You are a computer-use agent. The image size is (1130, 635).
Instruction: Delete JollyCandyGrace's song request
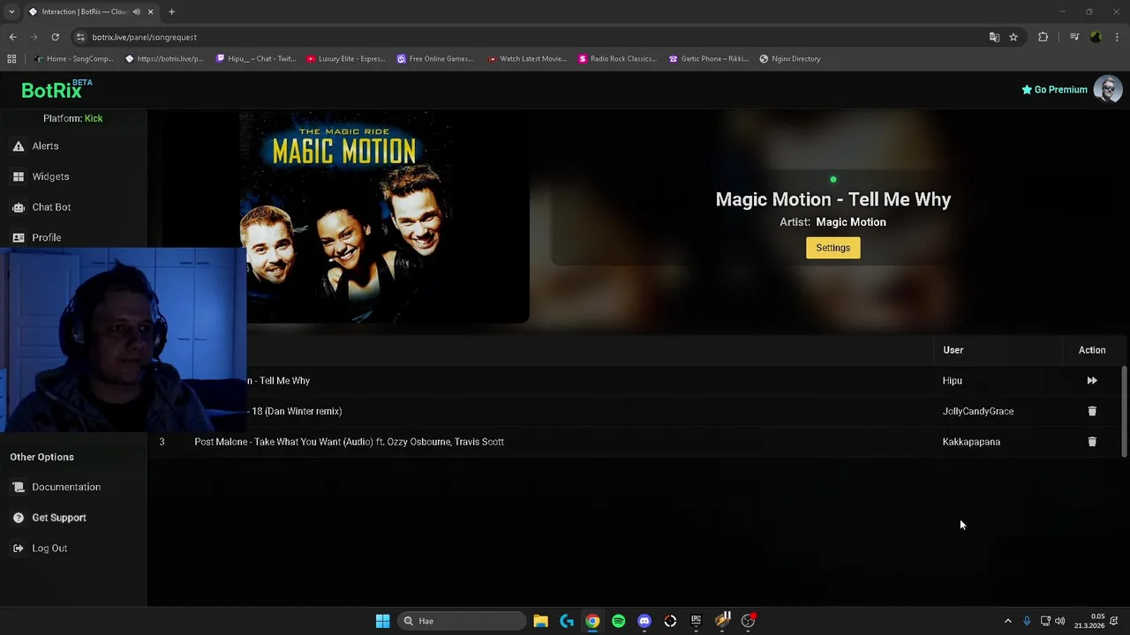(1092, 411)
